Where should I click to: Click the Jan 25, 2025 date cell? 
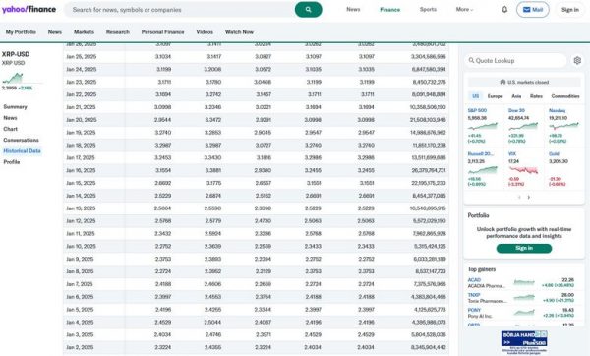(x=82, y=56)
